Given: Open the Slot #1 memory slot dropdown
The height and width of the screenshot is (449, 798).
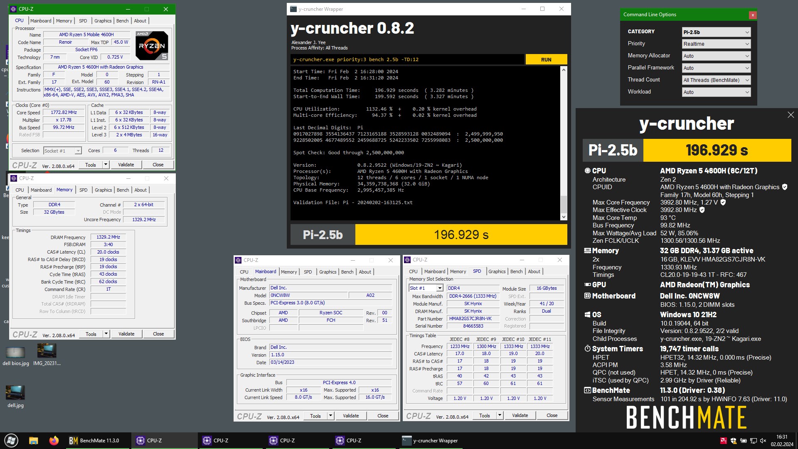Looking at the screenshot, I should [426, 288].
